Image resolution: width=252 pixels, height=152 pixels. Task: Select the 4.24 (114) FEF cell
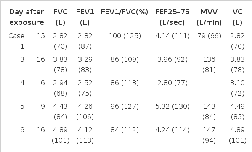pos(172,130)
